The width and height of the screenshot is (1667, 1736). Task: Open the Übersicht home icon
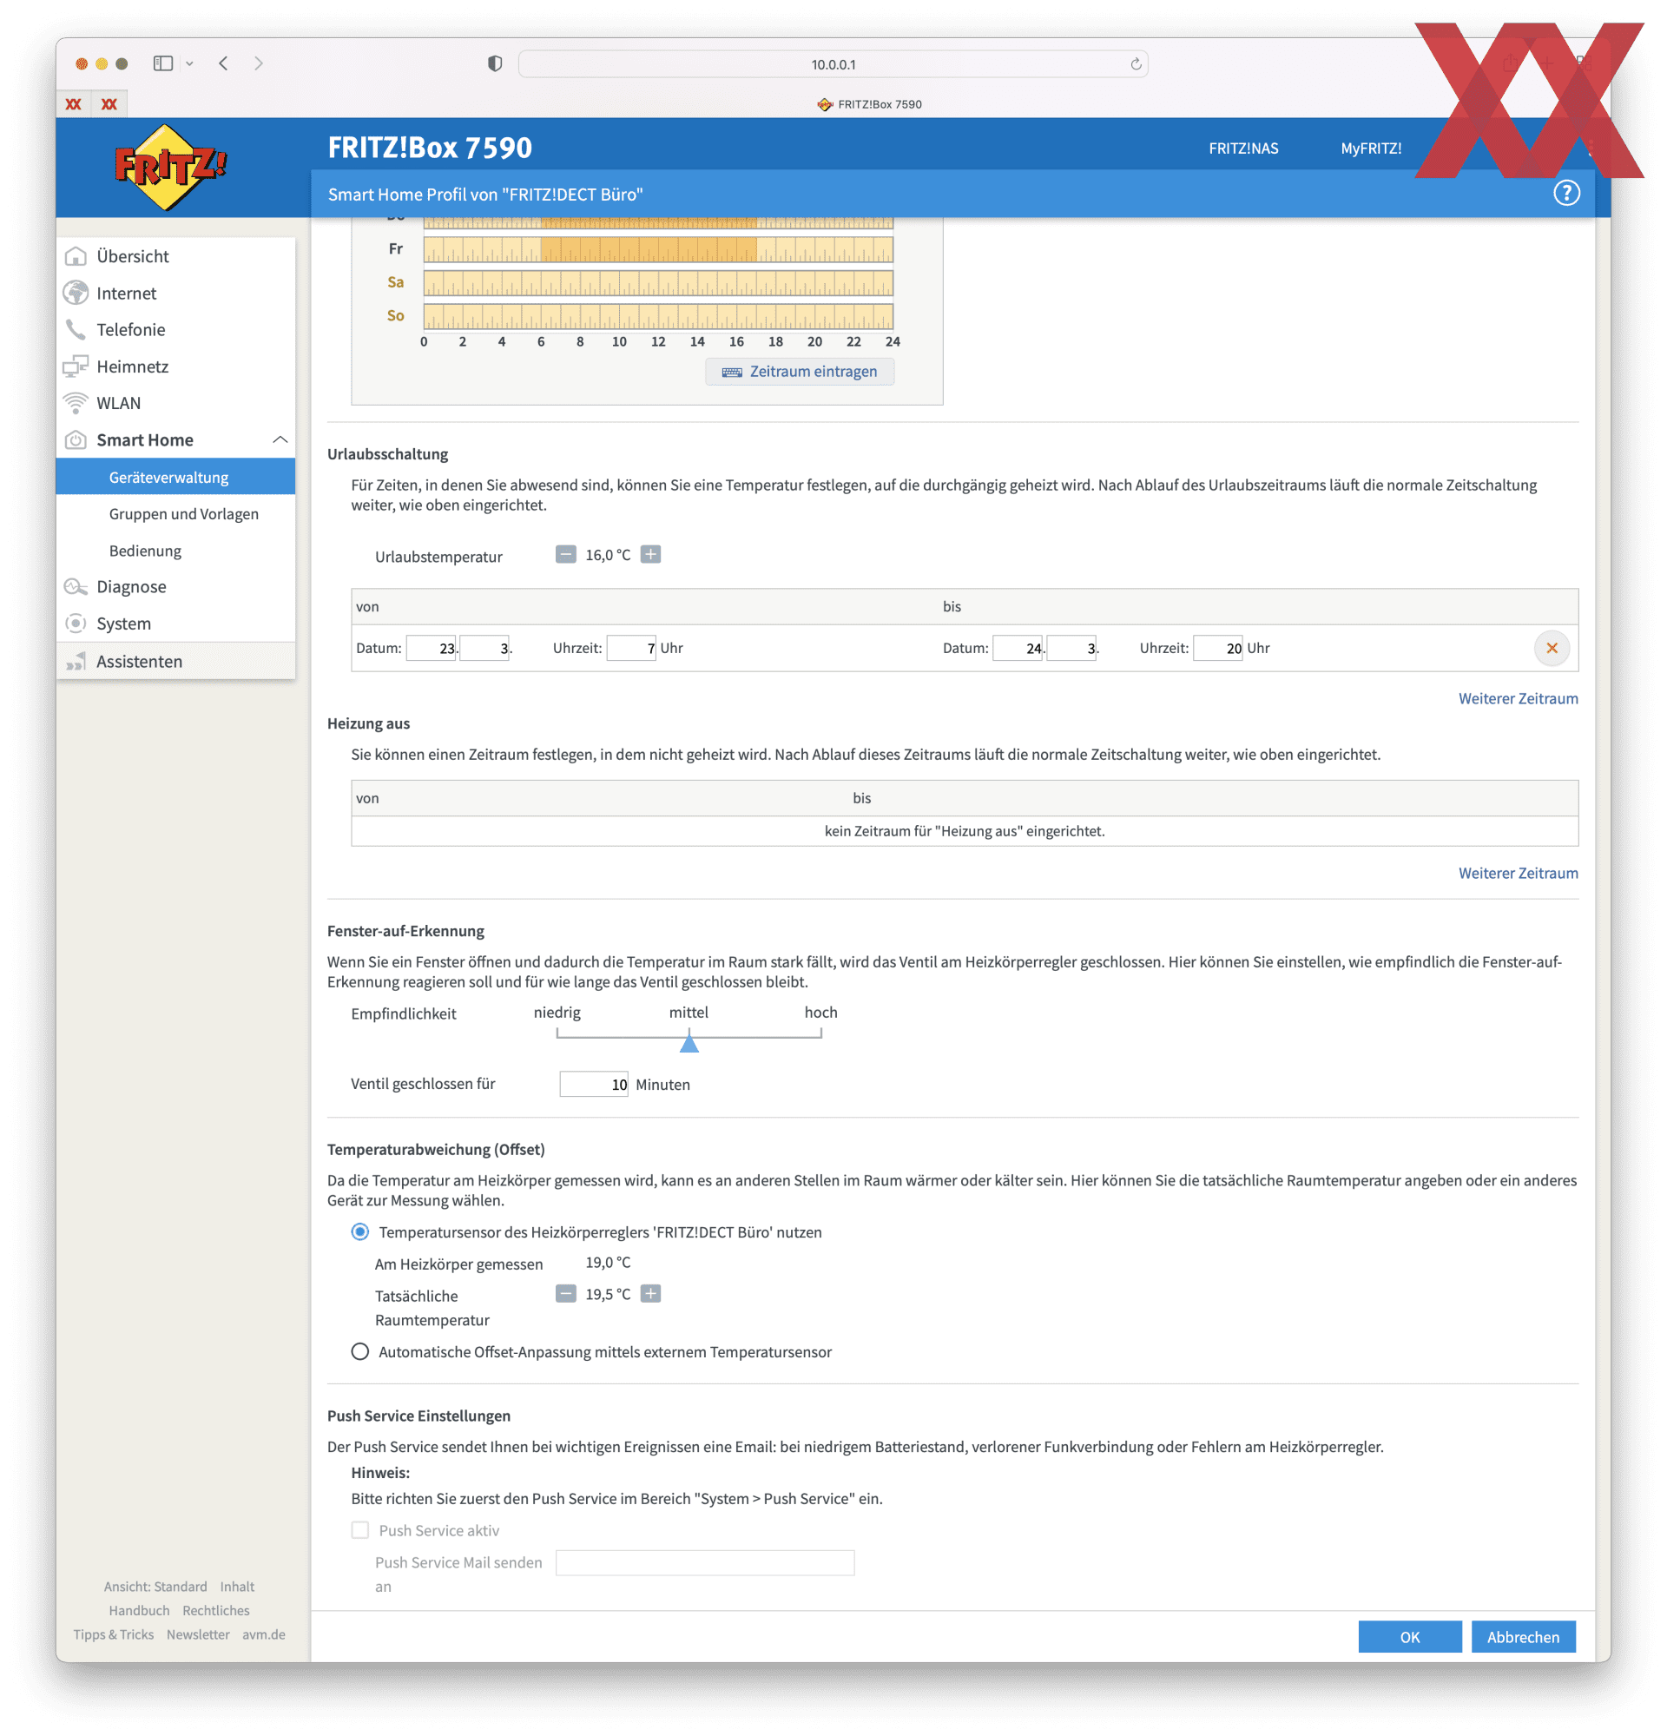(76, 256)
